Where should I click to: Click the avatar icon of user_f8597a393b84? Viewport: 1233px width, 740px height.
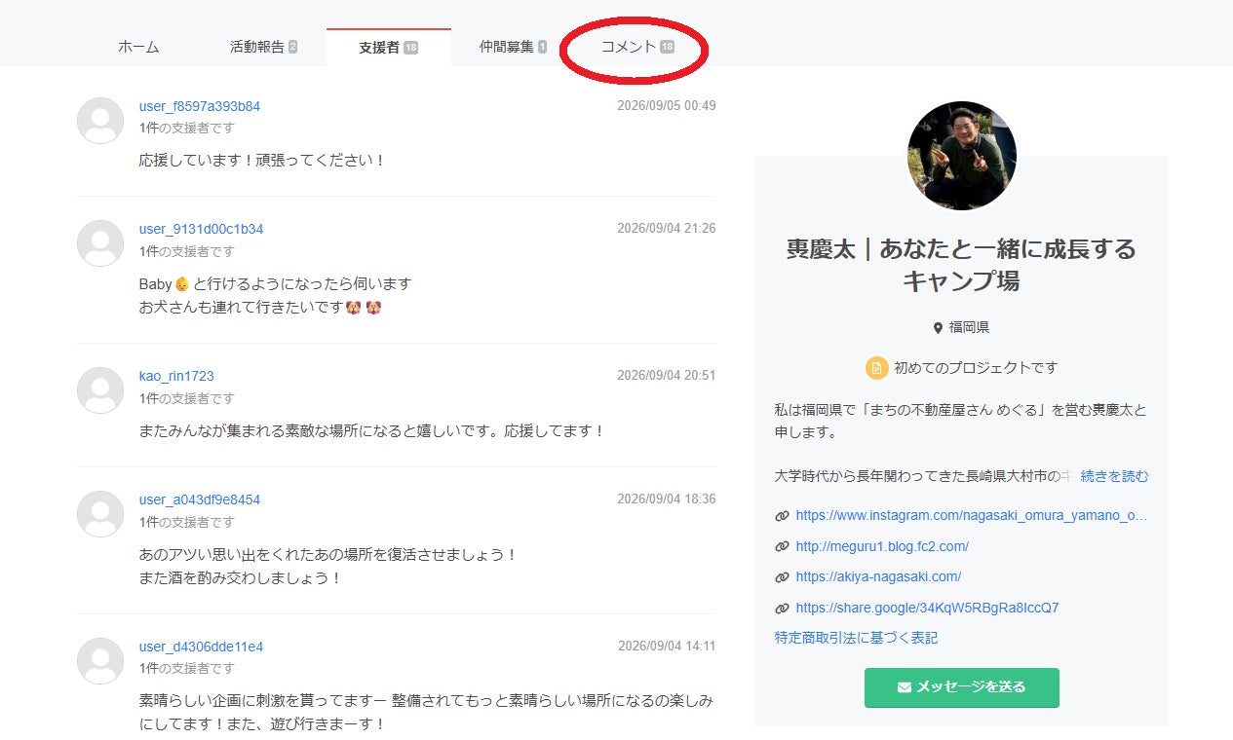100,121
